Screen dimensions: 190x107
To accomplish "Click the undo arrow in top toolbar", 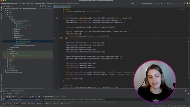I will click(x=181, y=3).
